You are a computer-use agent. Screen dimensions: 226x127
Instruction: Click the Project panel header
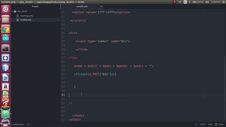(x=35, y=6)
